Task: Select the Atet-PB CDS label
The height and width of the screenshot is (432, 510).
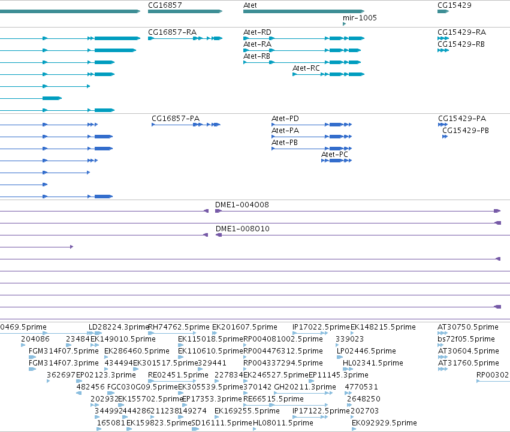Action: (285, 143)
